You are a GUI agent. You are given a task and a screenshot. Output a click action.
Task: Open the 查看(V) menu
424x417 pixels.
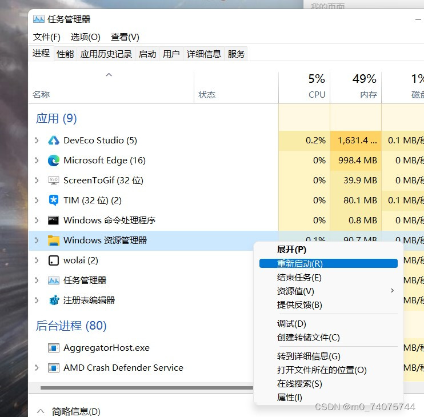point(125,37)
